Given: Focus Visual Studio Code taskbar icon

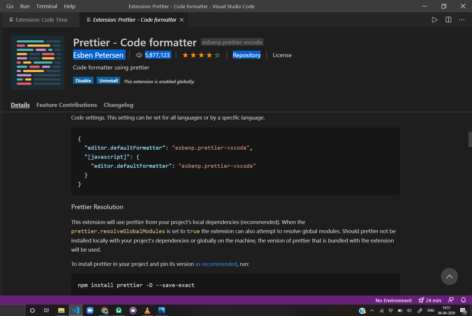Looking at the screenshot, I should pos(76,310).
